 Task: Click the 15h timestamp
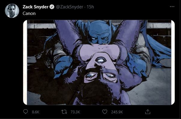tap(90, 7)
